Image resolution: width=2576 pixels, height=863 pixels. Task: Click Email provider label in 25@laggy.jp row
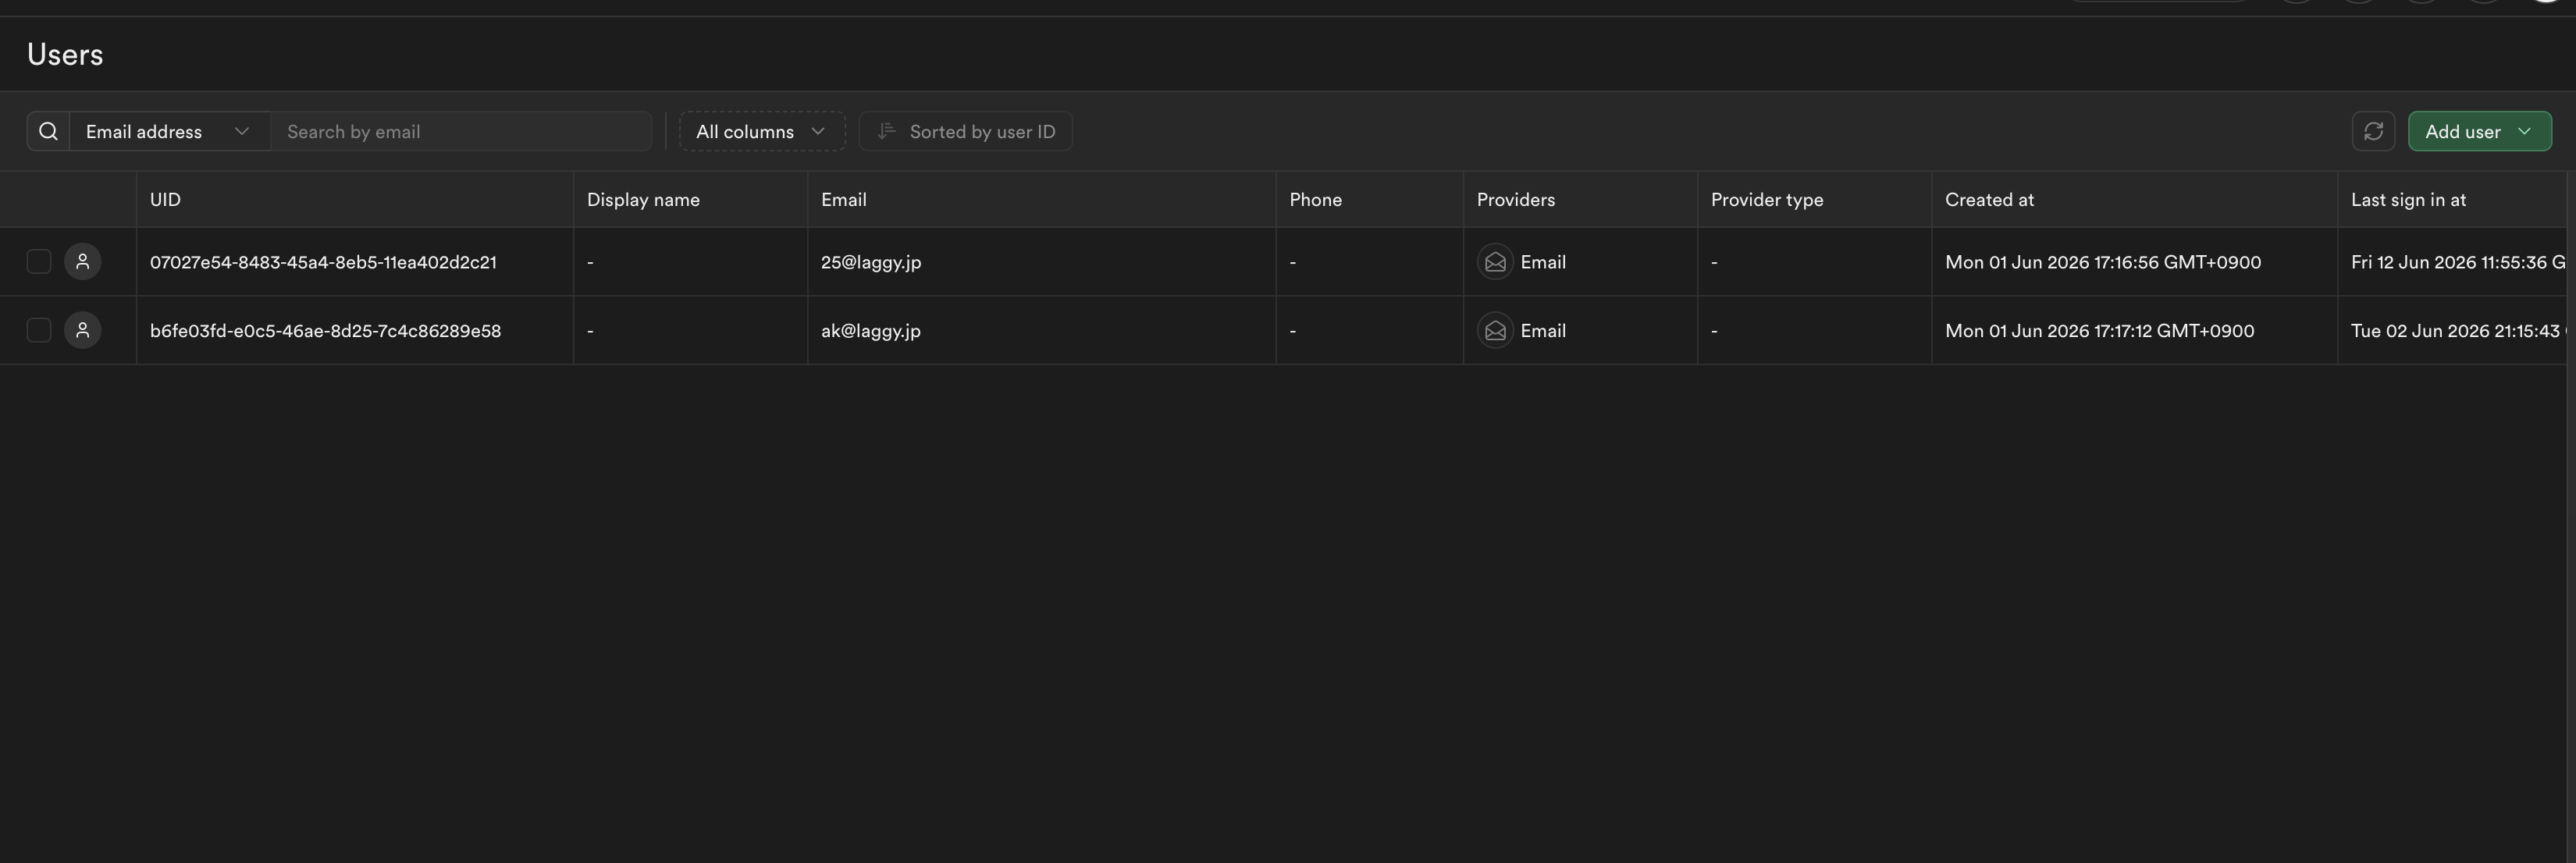point(1543,262)
